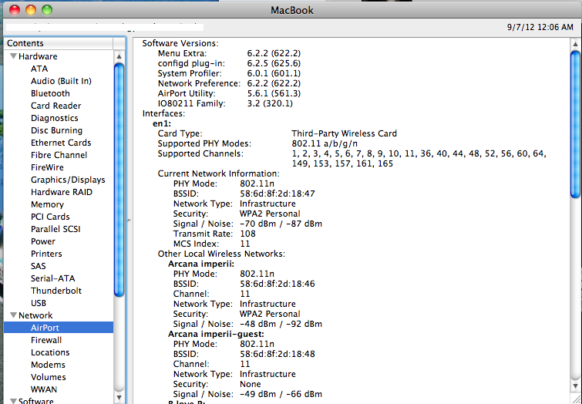This screenshot has width=582, height=404.
Task: Click the en1 interface heading
Action: coord(162,123)
